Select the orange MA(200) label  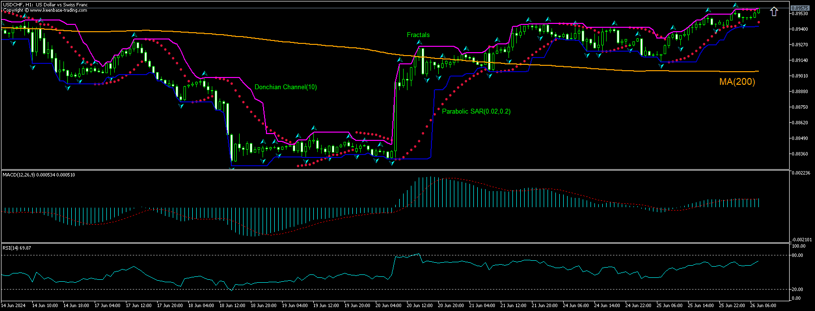pyautogui.click(x=737, y=82)
